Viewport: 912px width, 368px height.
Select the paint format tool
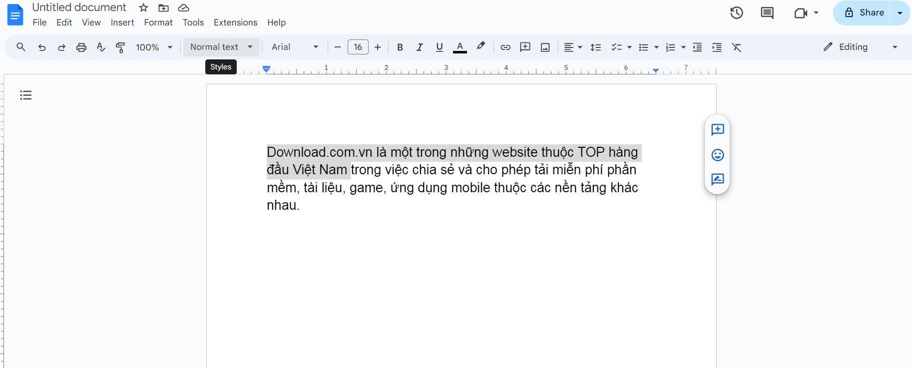[120, 47]
